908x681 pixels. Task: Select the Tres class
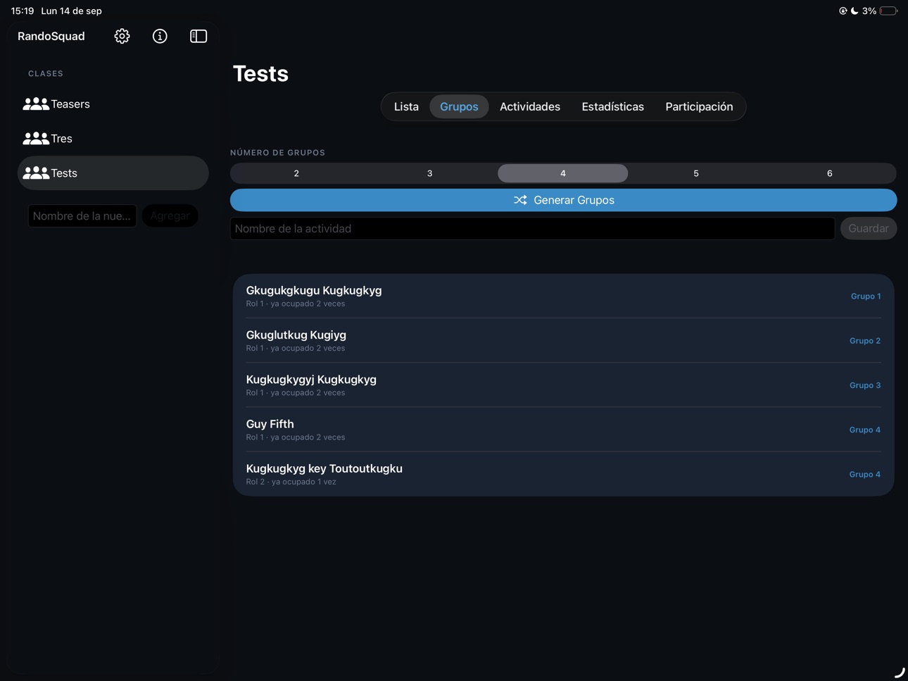(113, 139)
